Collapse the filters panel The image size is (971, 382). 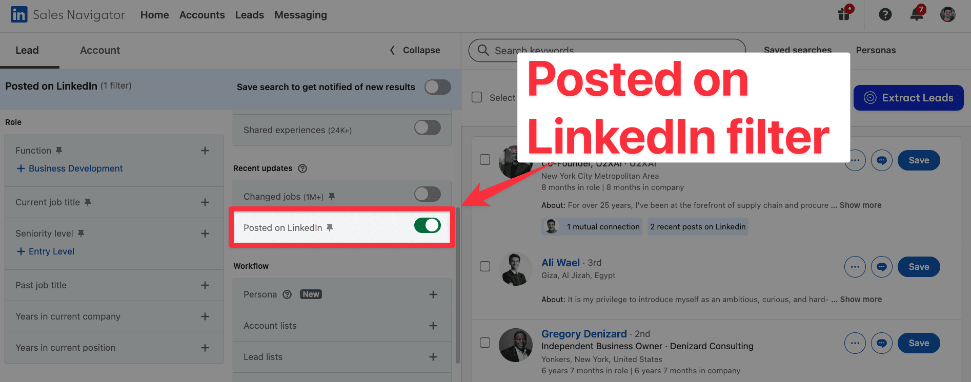pos(415,50)
